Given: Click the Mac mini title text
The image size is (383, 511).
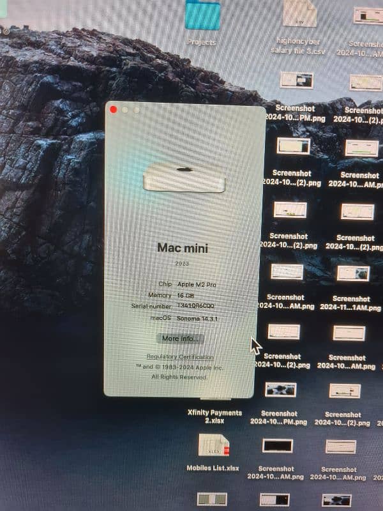Looking at the screenshot, I should click(x=183, y=248).
